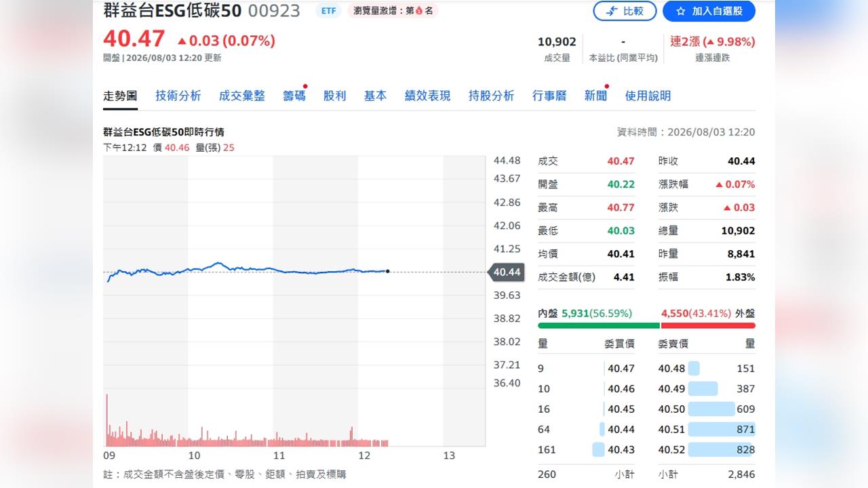Switch to the 技術分析 tab
868x488 pixels.
178,96
